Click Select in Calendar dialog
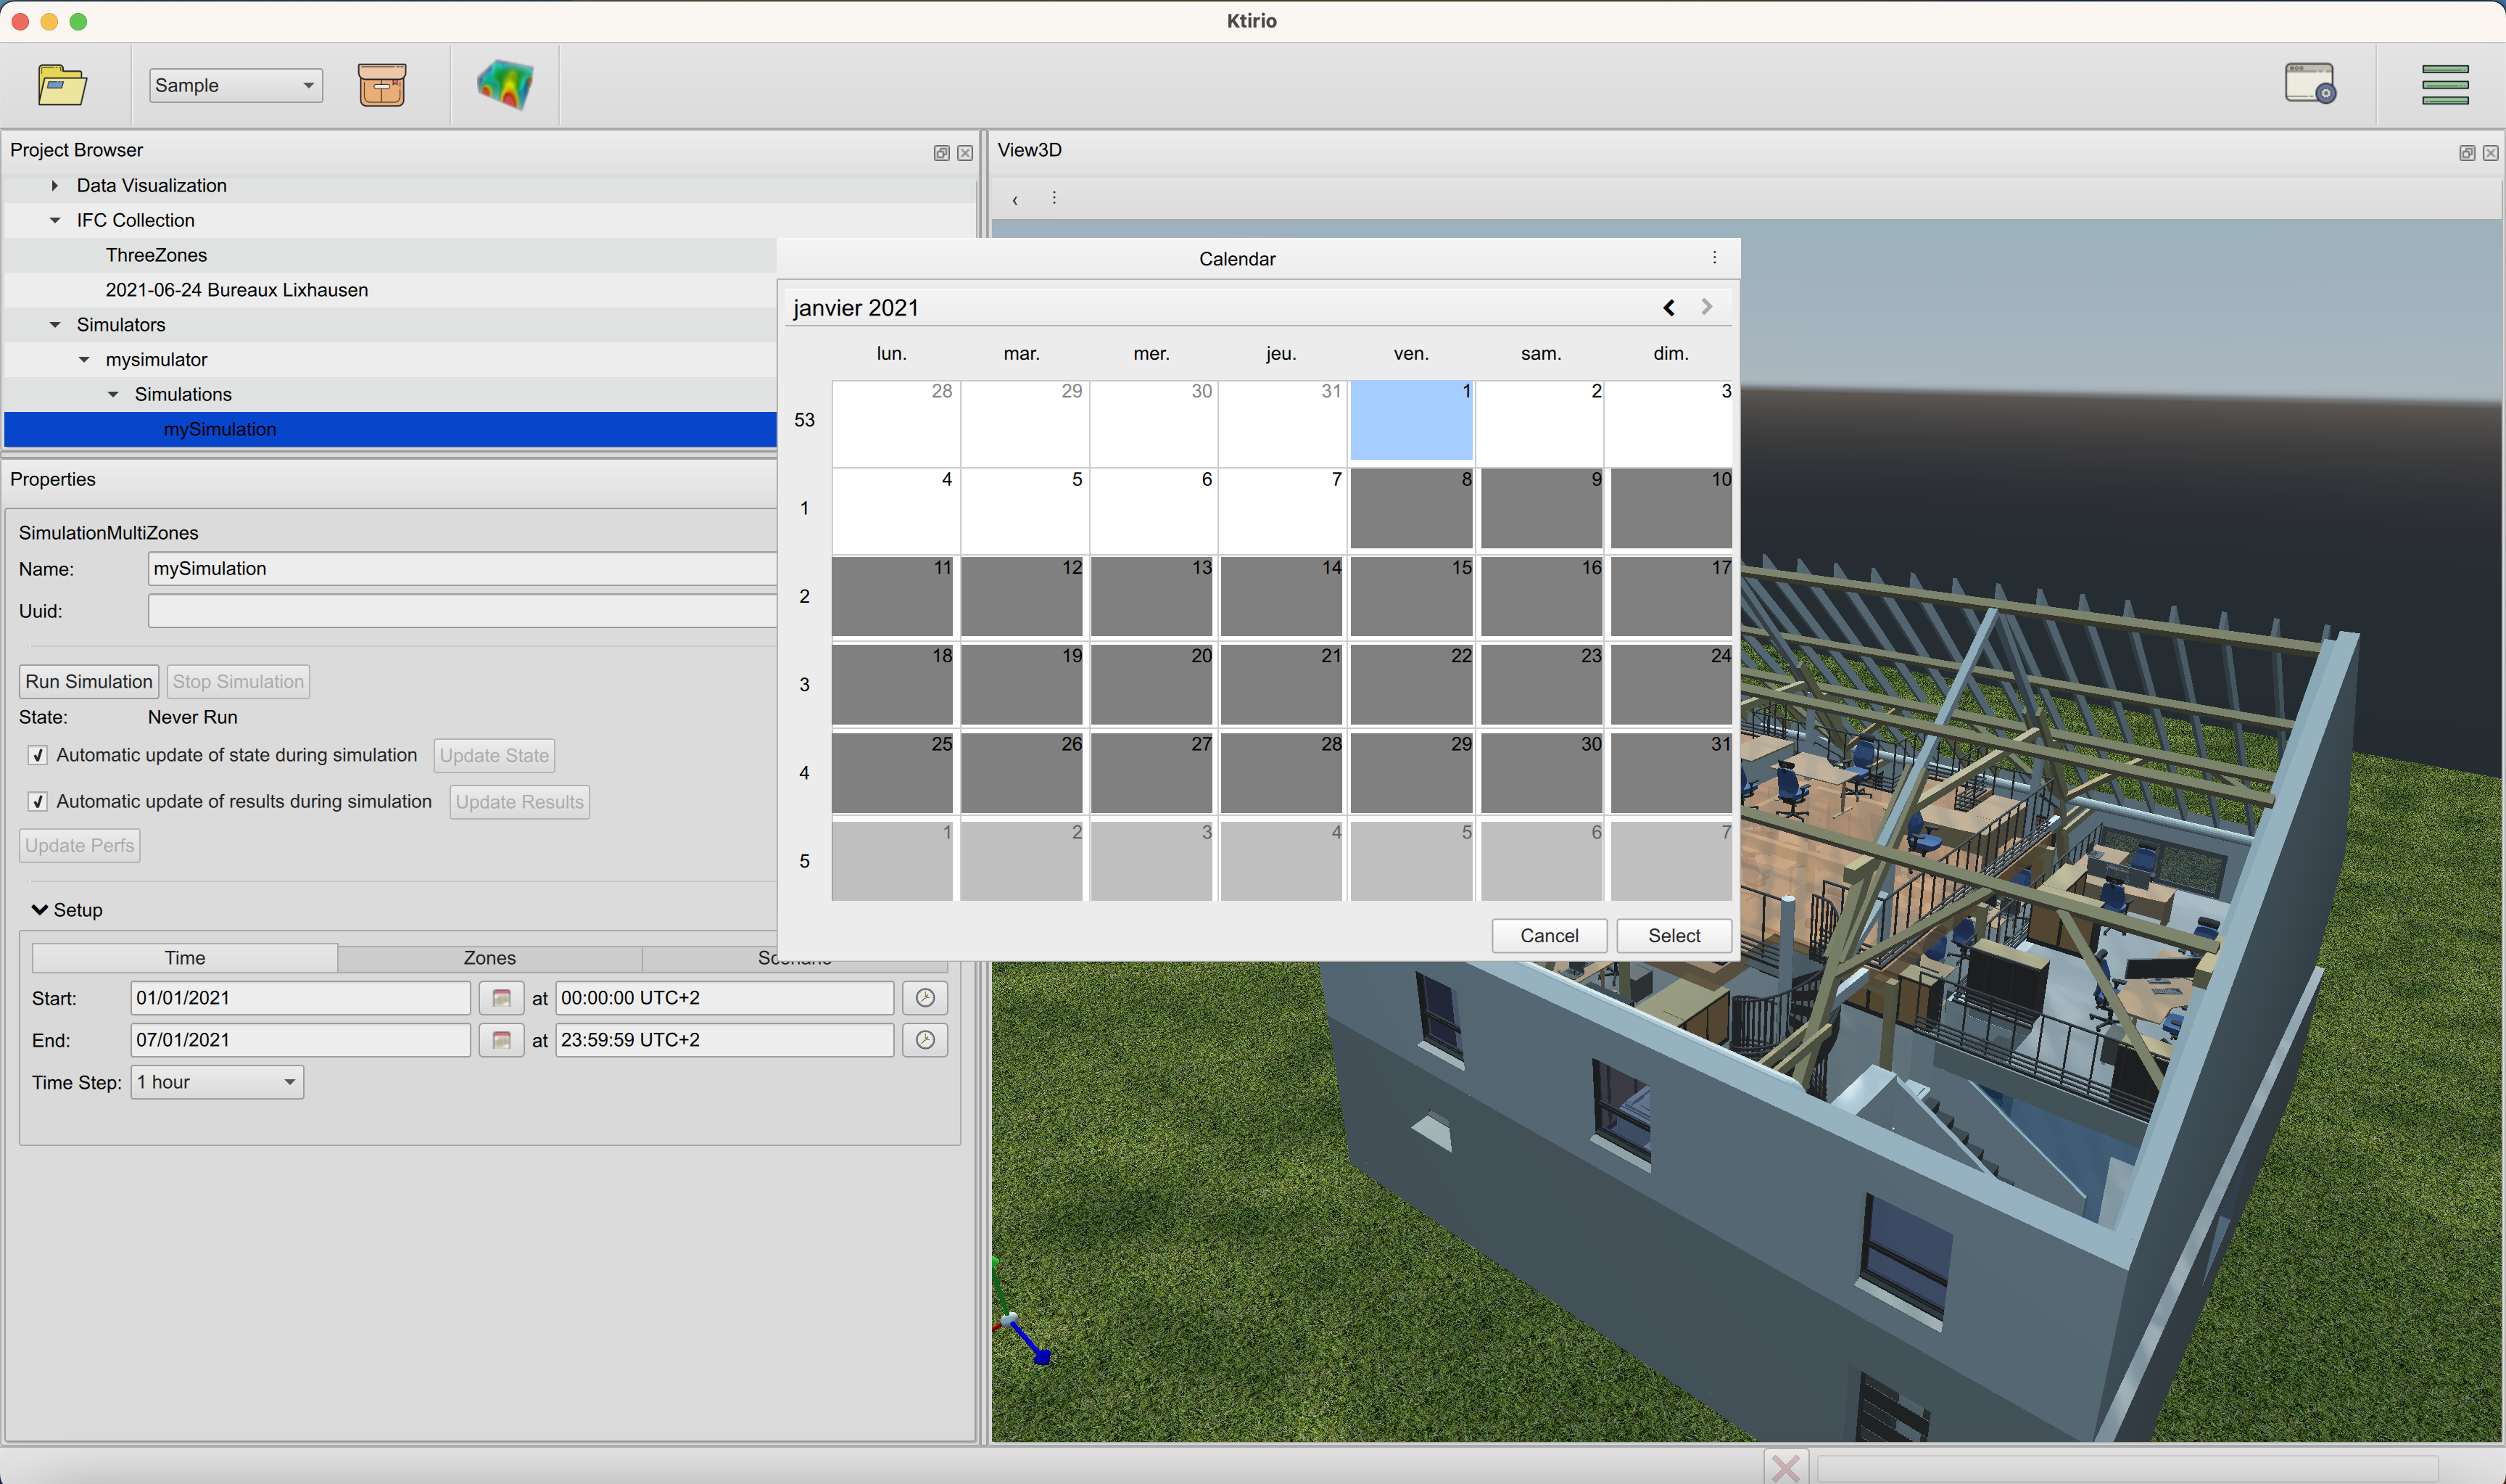 click(x=1674, y=935)
